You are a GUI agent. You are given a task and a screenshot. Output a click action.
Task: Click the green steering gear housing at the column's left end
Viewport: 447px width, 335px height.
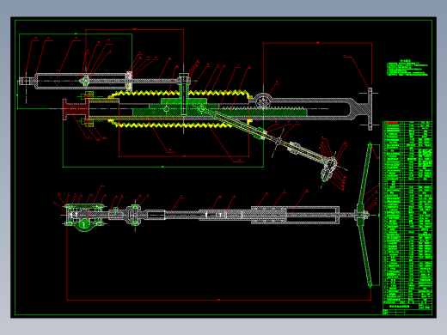pyautogui.click(x=84, y=216)
